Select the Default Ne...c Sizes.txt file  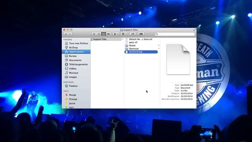(141, 39)
